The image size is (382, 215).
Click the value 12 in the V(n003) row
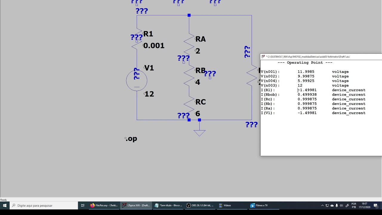(300, 85)
